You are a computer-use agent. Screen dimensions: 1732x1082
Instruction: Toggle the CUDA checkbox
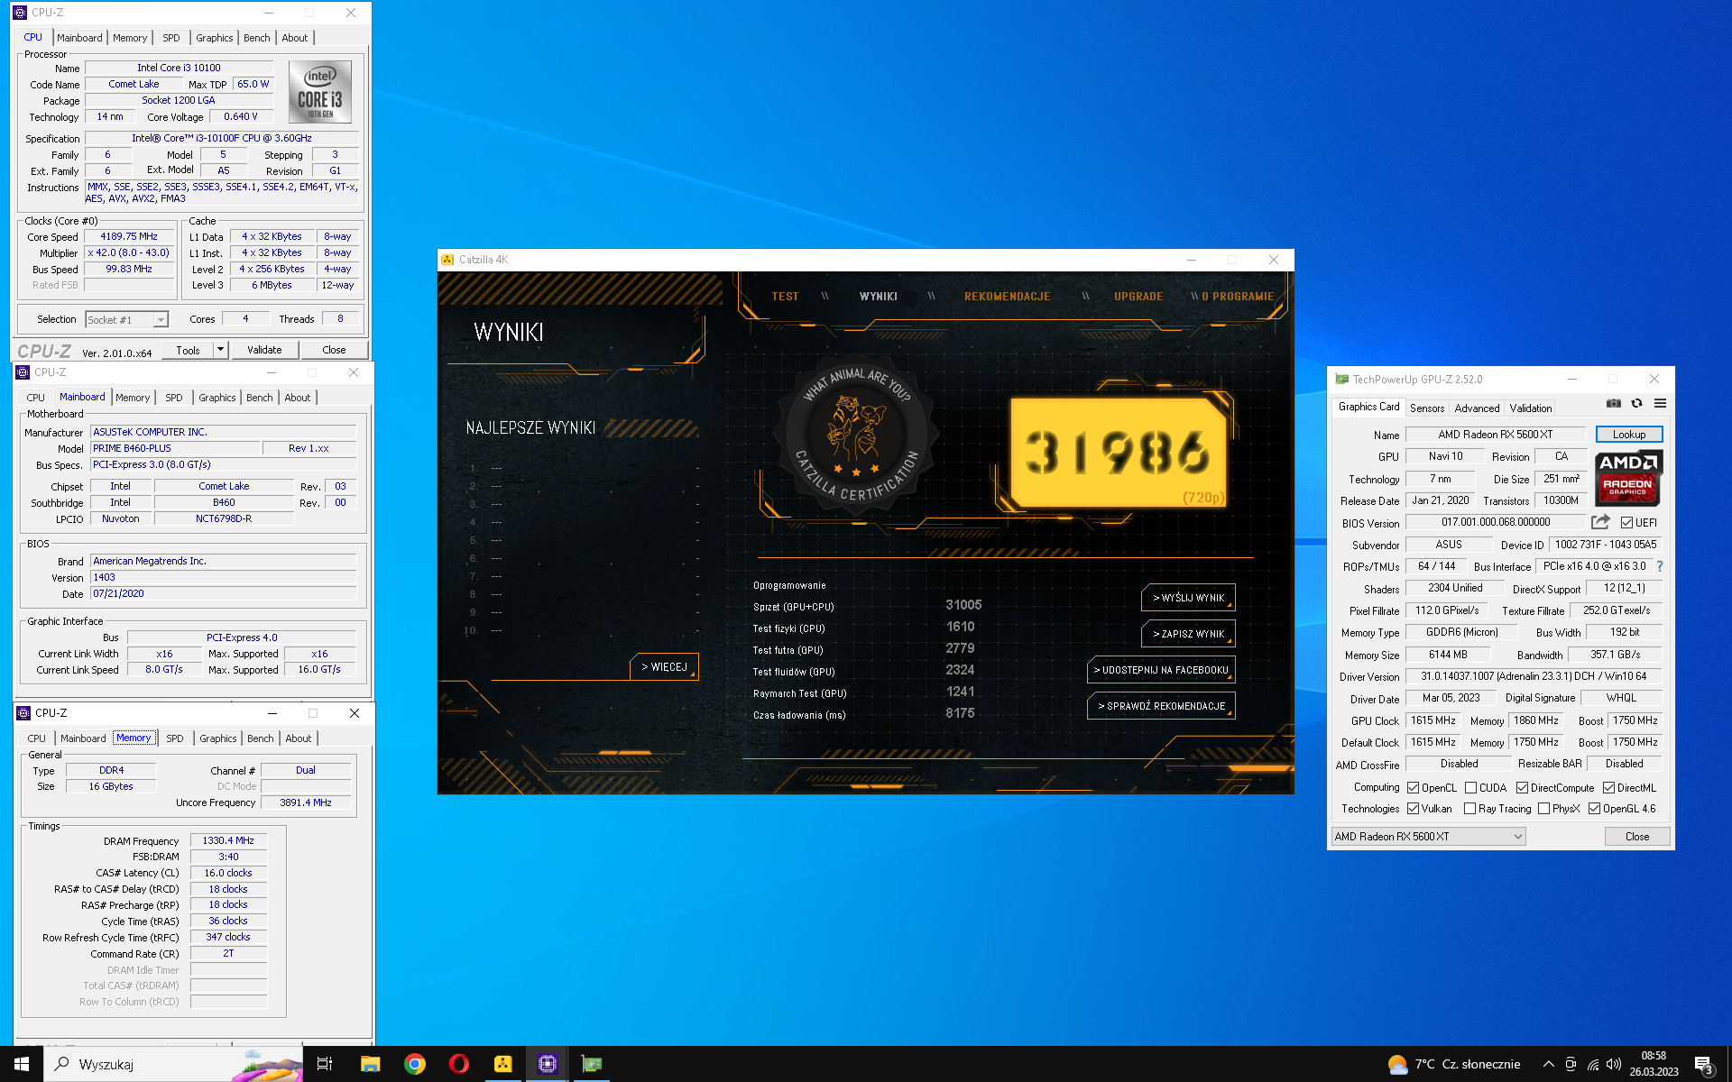[x=1470, y=788]
